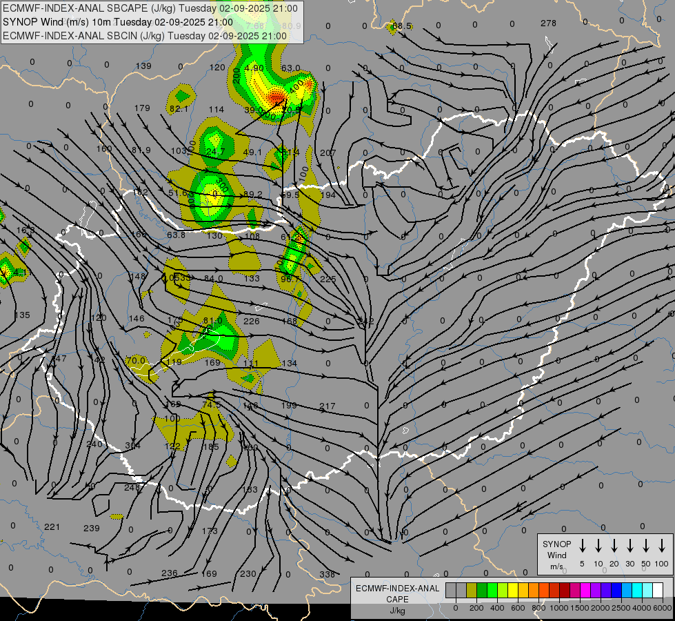Click the value 63.8 on the map
The height and width of the screenshot is (621, 675).
[x=176, y=235]
